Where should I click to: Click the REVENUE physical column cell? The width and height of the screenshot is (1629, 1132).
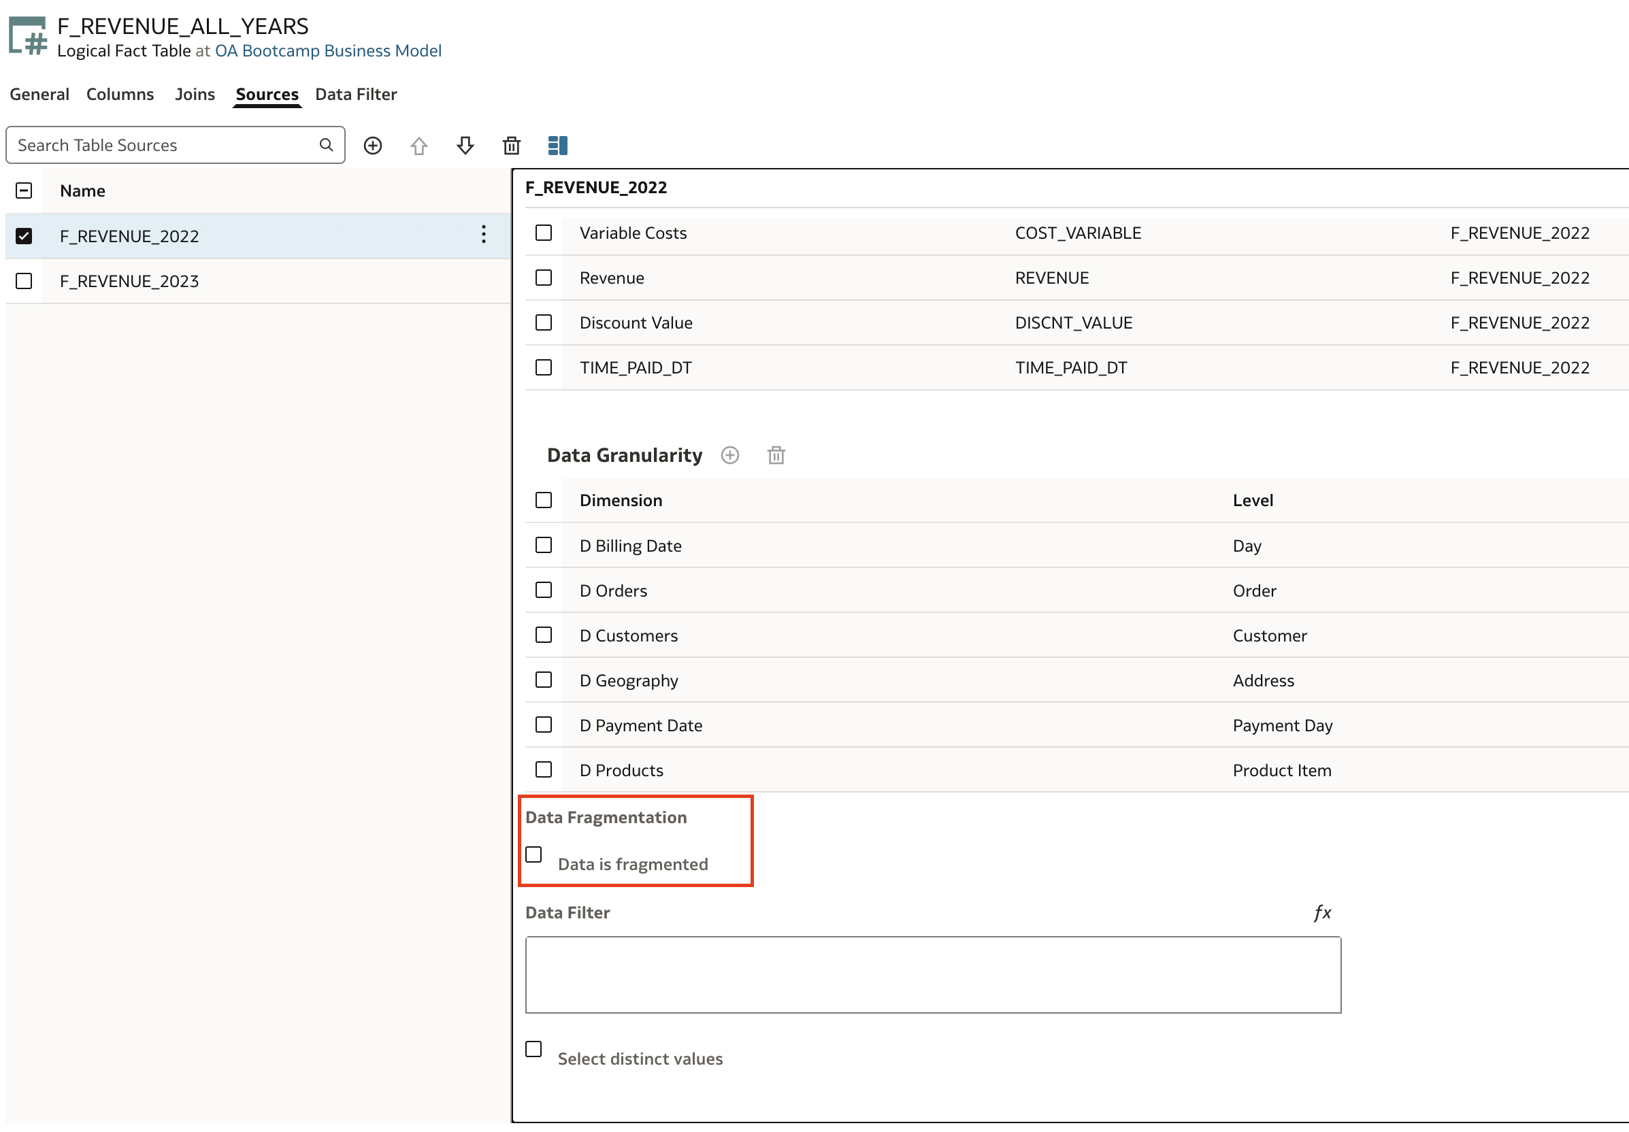(1051, 278)
